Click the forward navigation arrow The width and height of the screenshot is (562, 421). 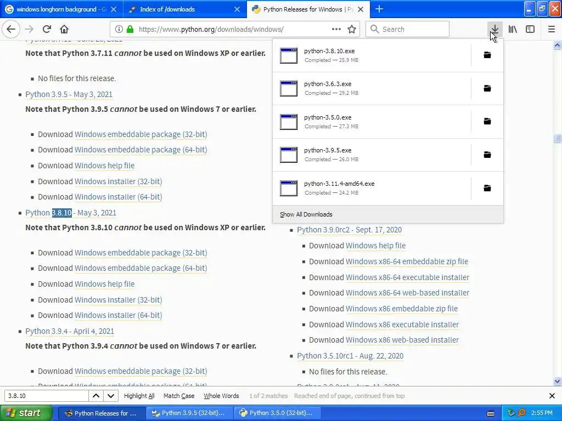coord(29,29)
